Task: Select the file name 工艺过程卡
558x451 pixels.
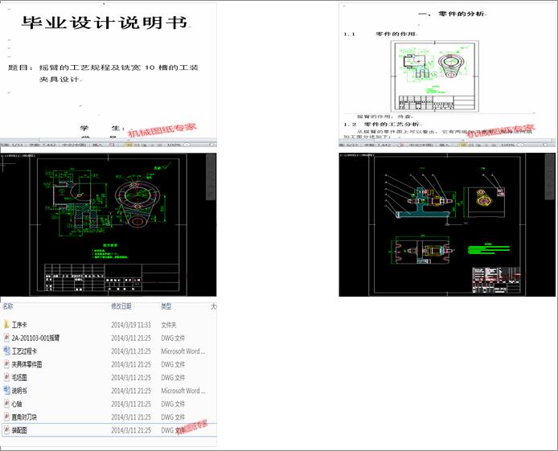Action: [x=24, y=351]
